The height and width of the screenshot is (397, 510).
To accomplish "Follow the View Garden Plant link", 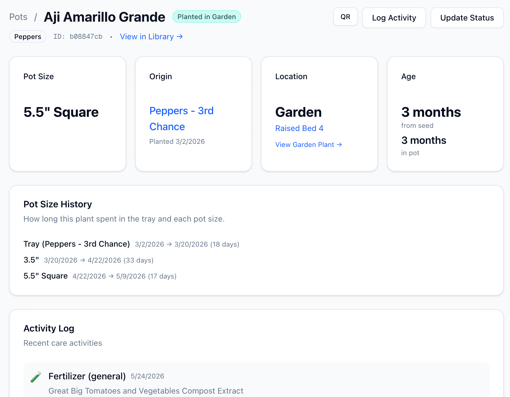I will (x=309, y=145).
